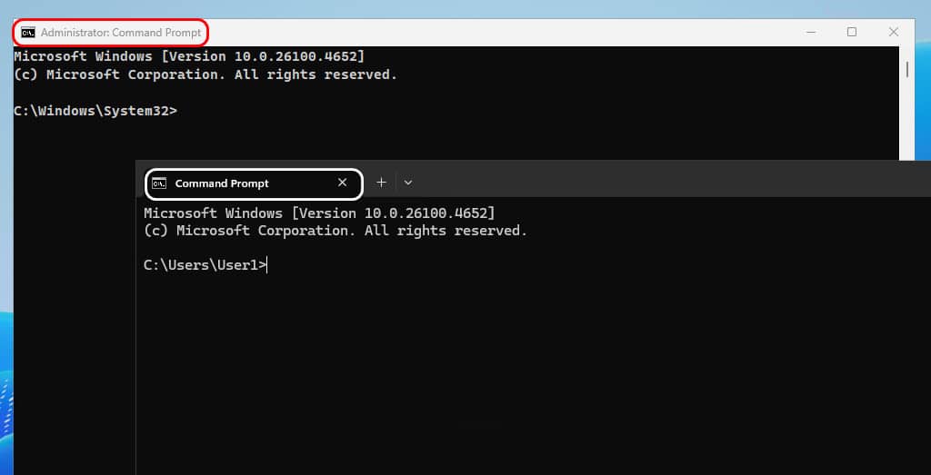
Task: Click the version line in Administrator window
Action: [189, 57]
